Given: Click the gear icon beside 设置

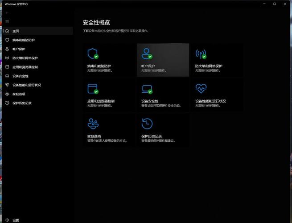Looking at the screenshot, I should pos(7,220).
